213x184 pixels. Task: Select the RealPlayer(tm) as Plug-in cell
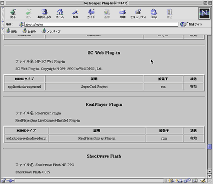pyautogui.click(x=97, y=139)
